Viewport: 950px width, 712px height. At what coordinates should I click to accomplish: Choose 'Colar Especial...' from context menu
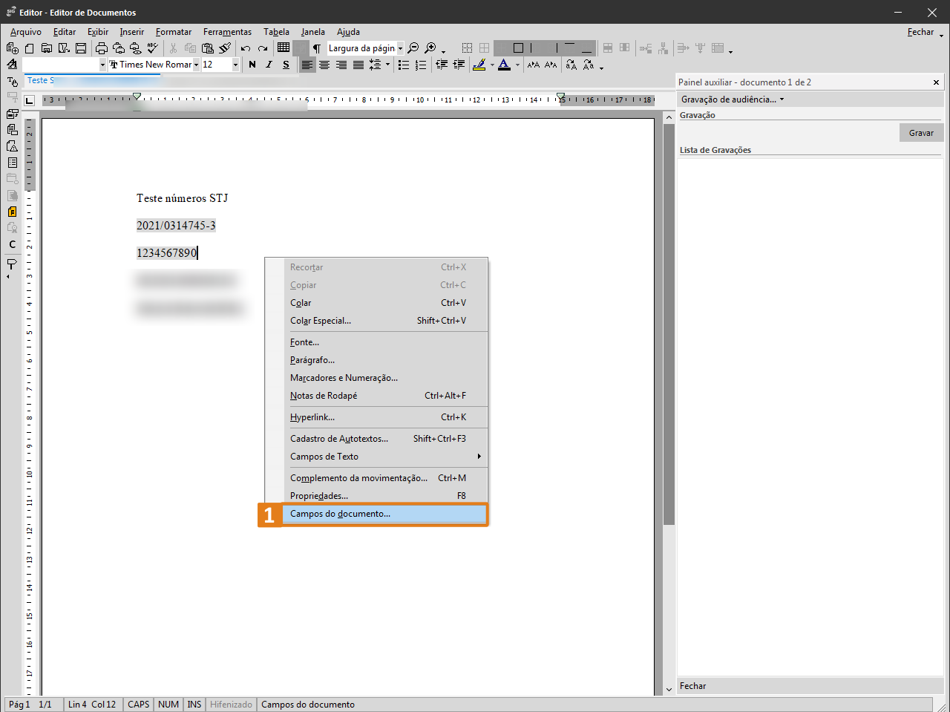[x=384, y=321]
